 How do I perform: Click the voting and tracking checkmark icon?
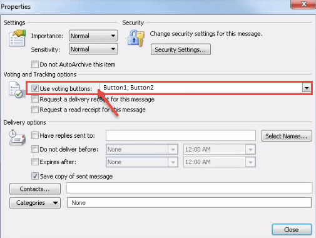[17, 90]
